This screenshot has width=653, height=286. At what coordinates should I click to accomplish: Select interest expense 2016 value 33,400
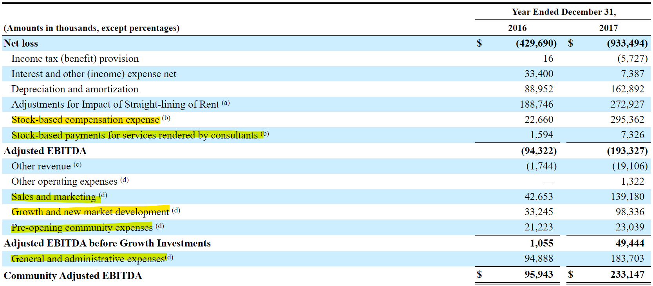tap(539, 74)
